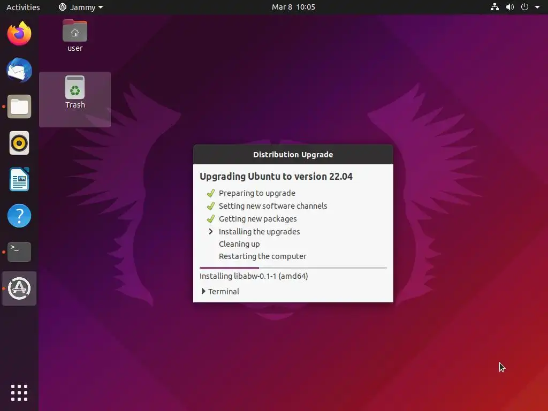Click the 'Installing the upgrades' step
548x411 pixels.
[x=260, y=231]
